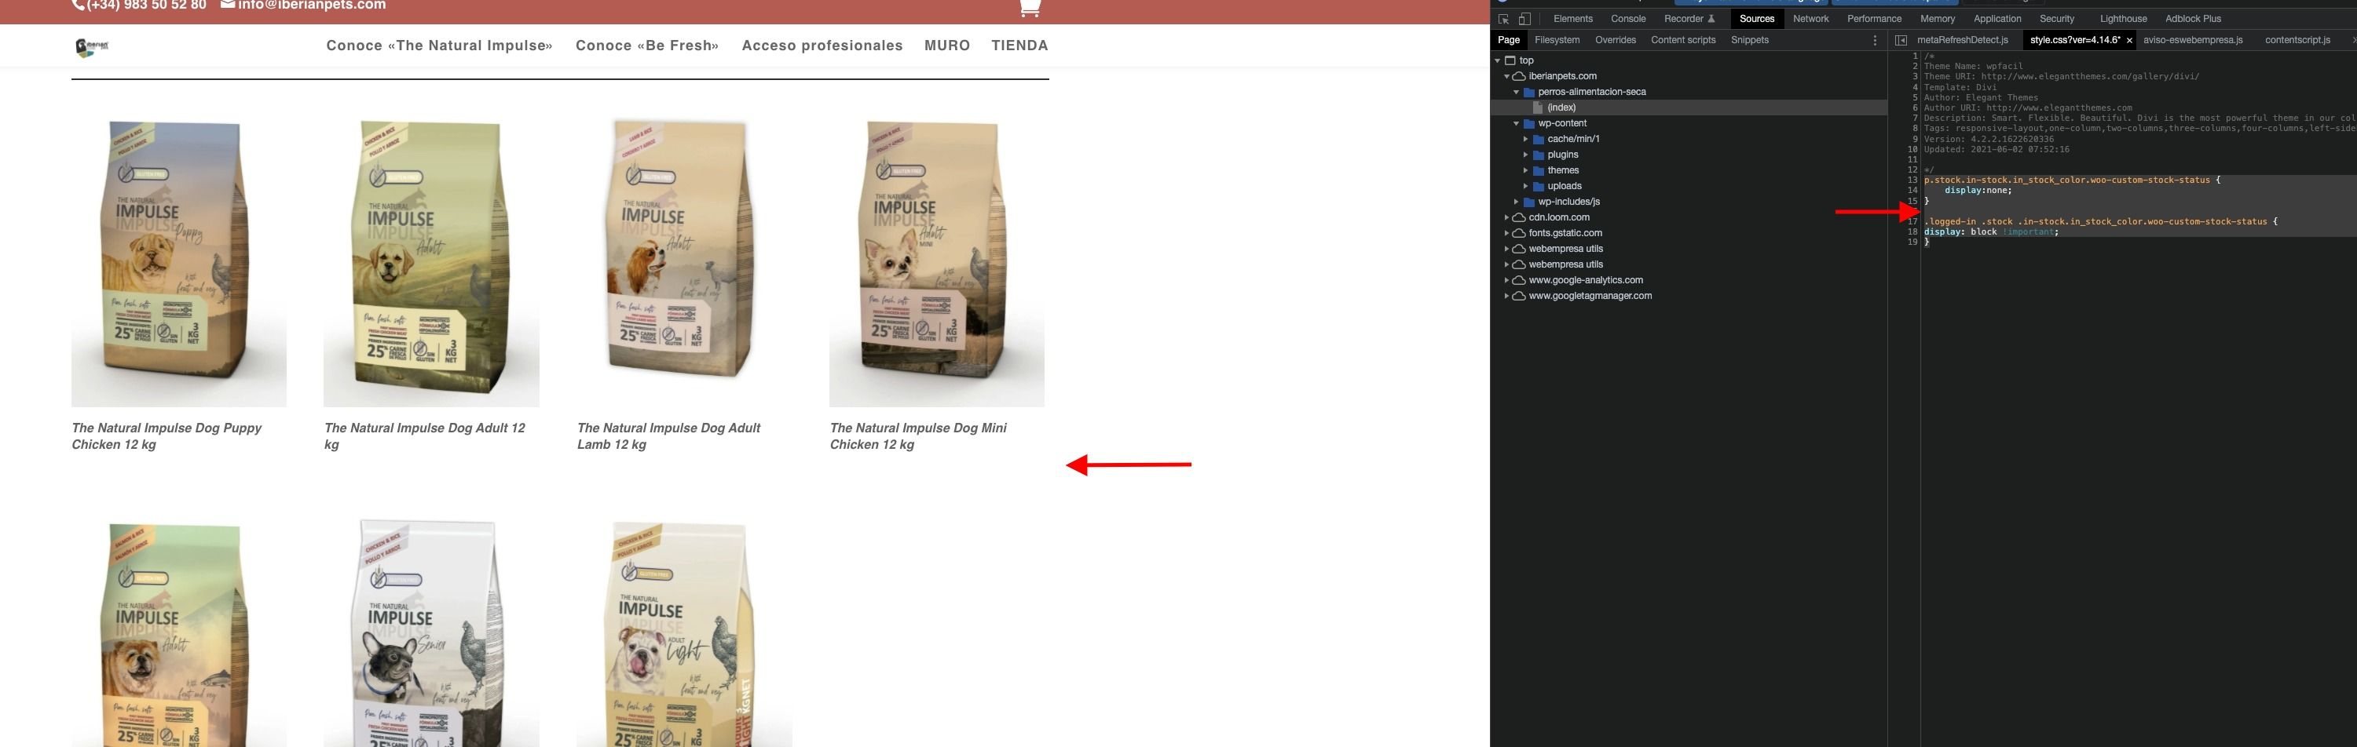Click the 'display:none;' code line

coord(1978,190)
